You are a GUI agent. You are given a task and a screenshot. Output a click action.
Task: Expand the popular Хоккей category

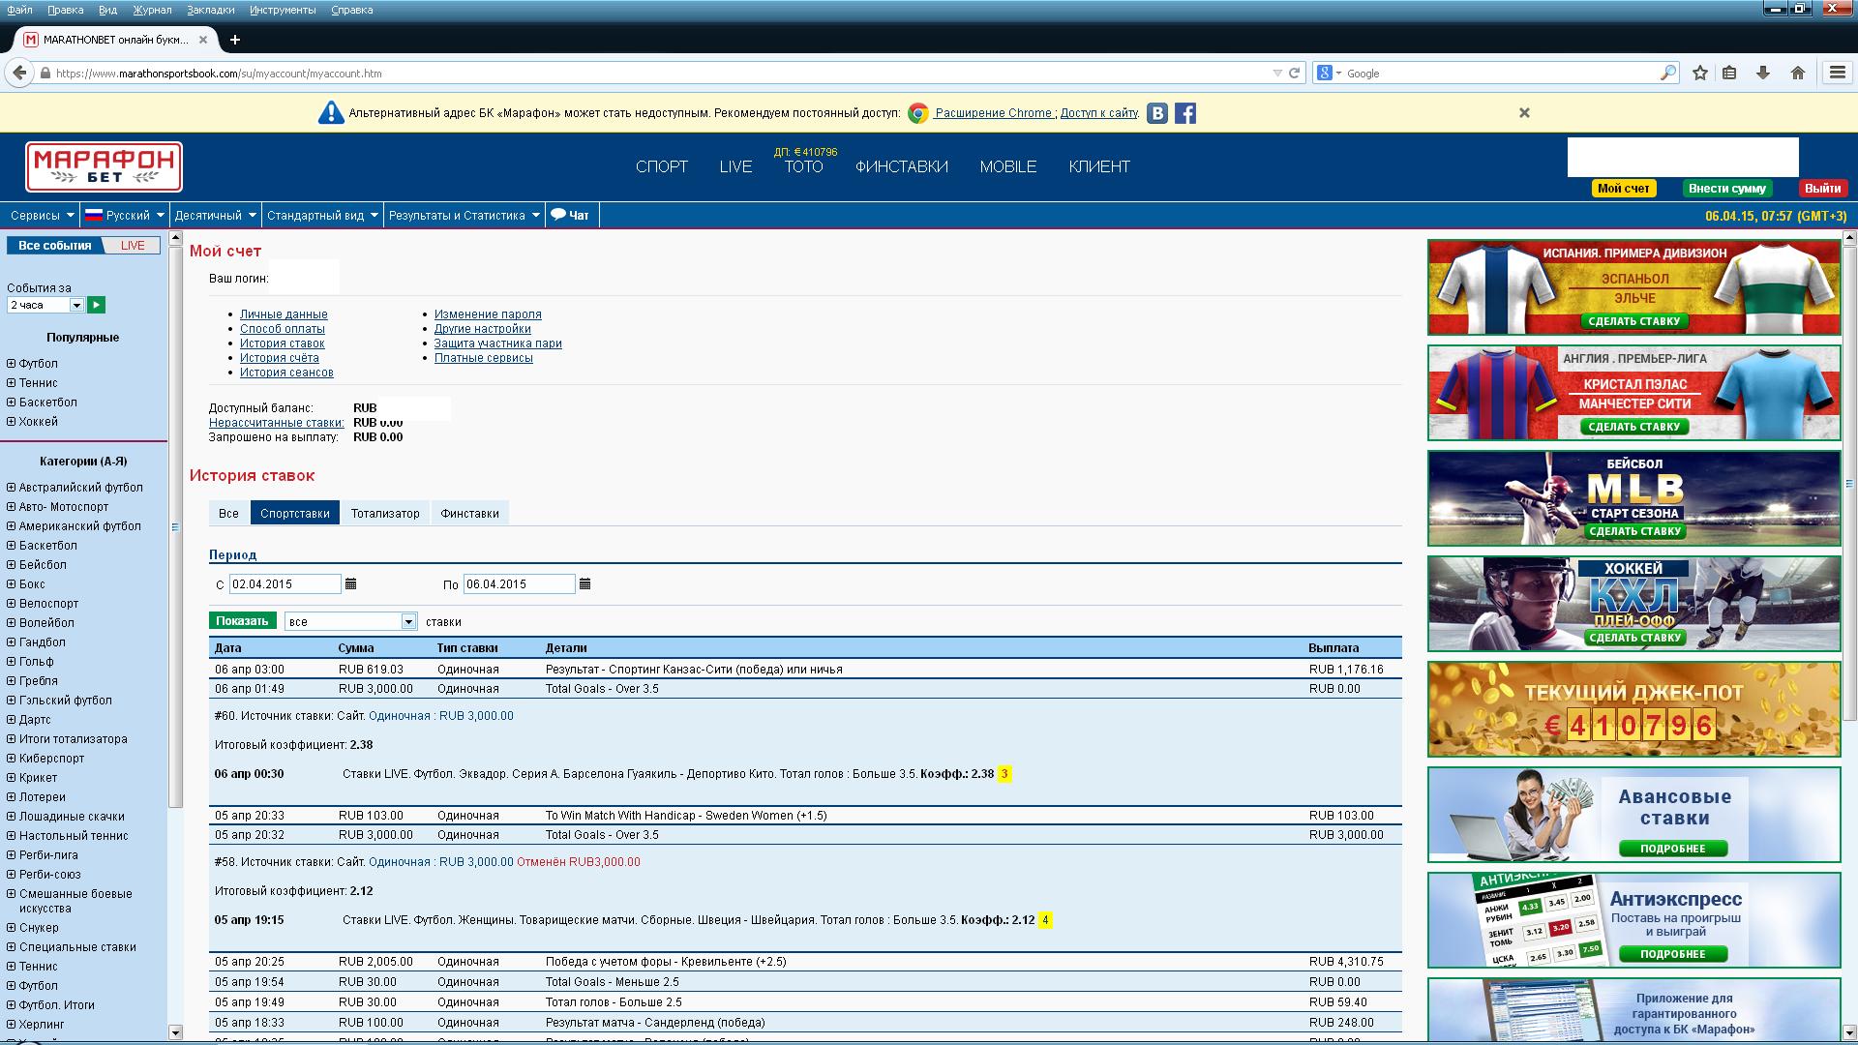[12, 422]
